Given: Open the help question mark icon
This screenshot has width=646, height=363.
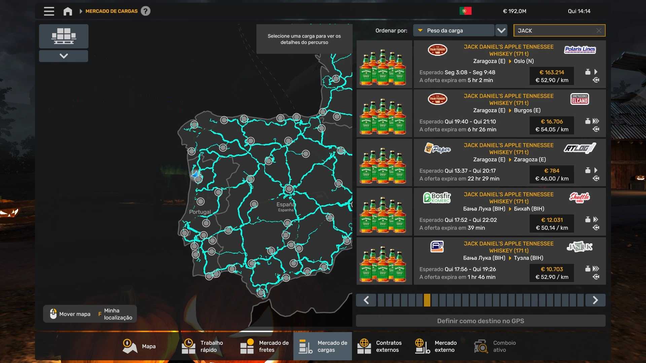Looking at the screenshot, I should point(145,11).
